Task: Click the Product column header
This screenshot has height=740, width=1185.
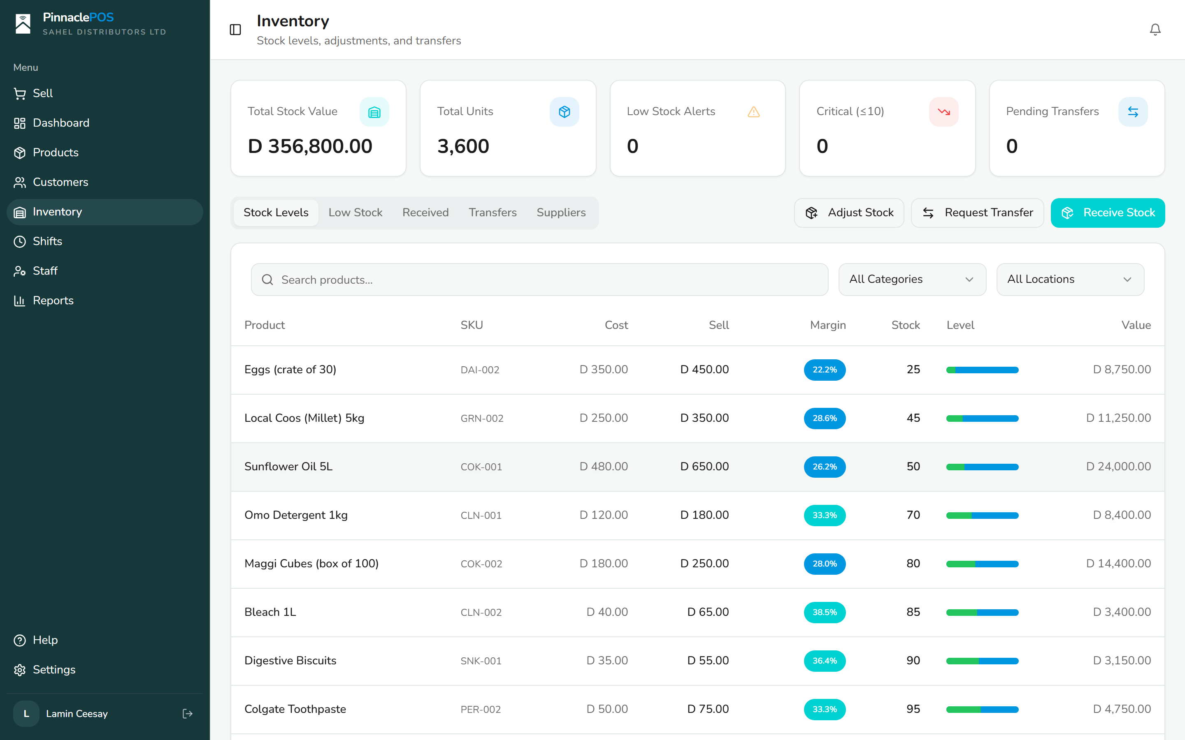Action: [265, 325]
